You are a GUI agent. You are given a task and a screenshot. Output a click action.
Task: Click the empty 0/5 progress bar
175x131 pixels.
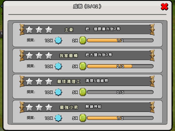[x=120, y=92]
